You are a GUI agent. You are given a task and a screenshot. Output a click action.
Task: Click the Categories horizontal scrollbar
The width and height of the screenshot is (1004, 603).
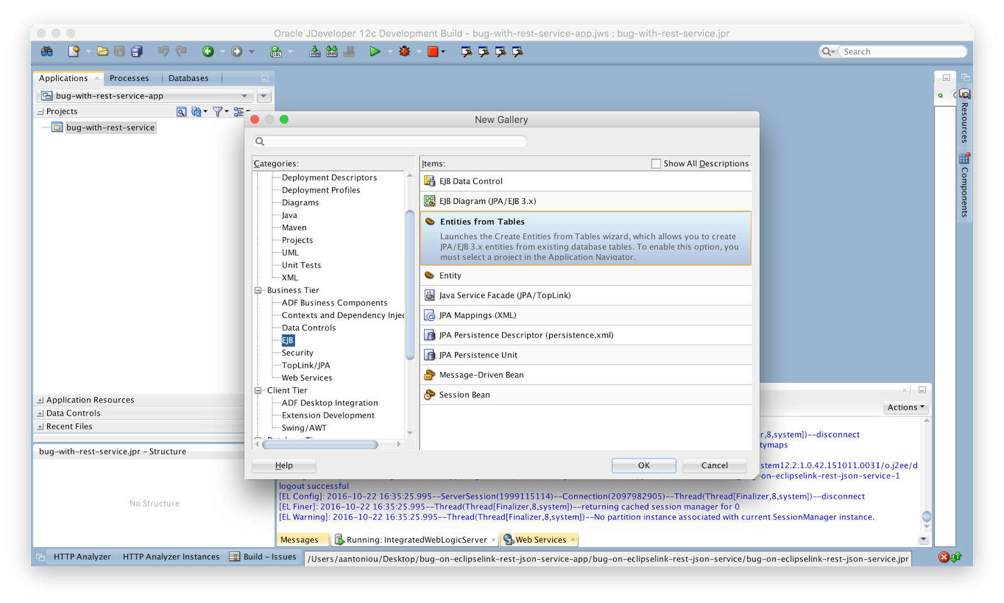tap(320, 444)
